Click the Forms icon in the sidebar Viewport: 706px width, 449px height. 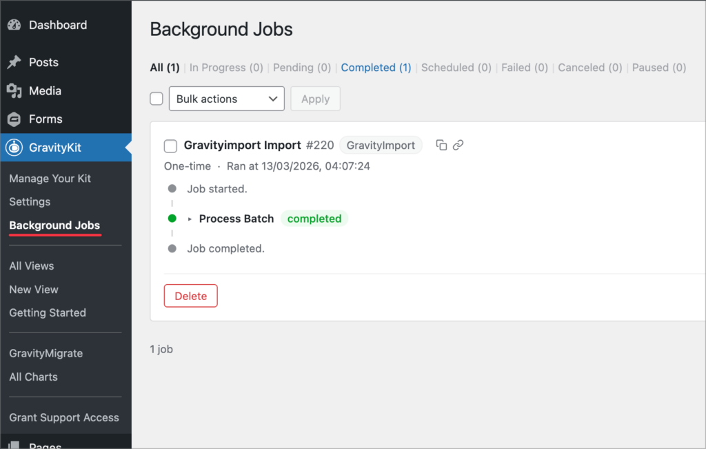click(x=14, y=119)
